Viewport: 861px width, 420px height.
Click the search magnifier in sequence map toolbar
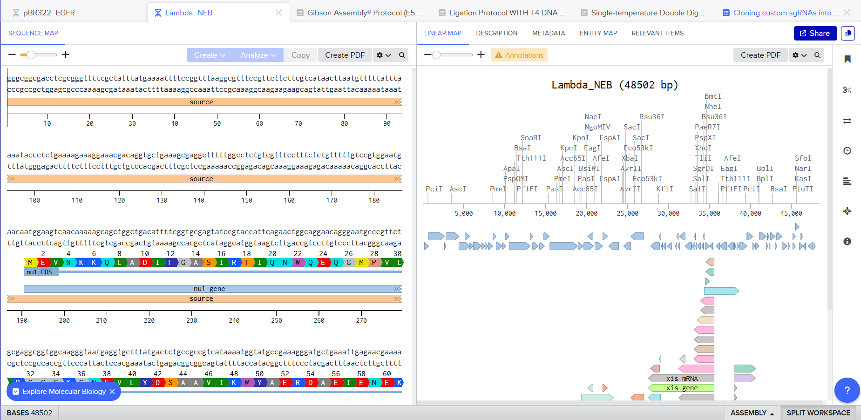click(x=402, y=55)
